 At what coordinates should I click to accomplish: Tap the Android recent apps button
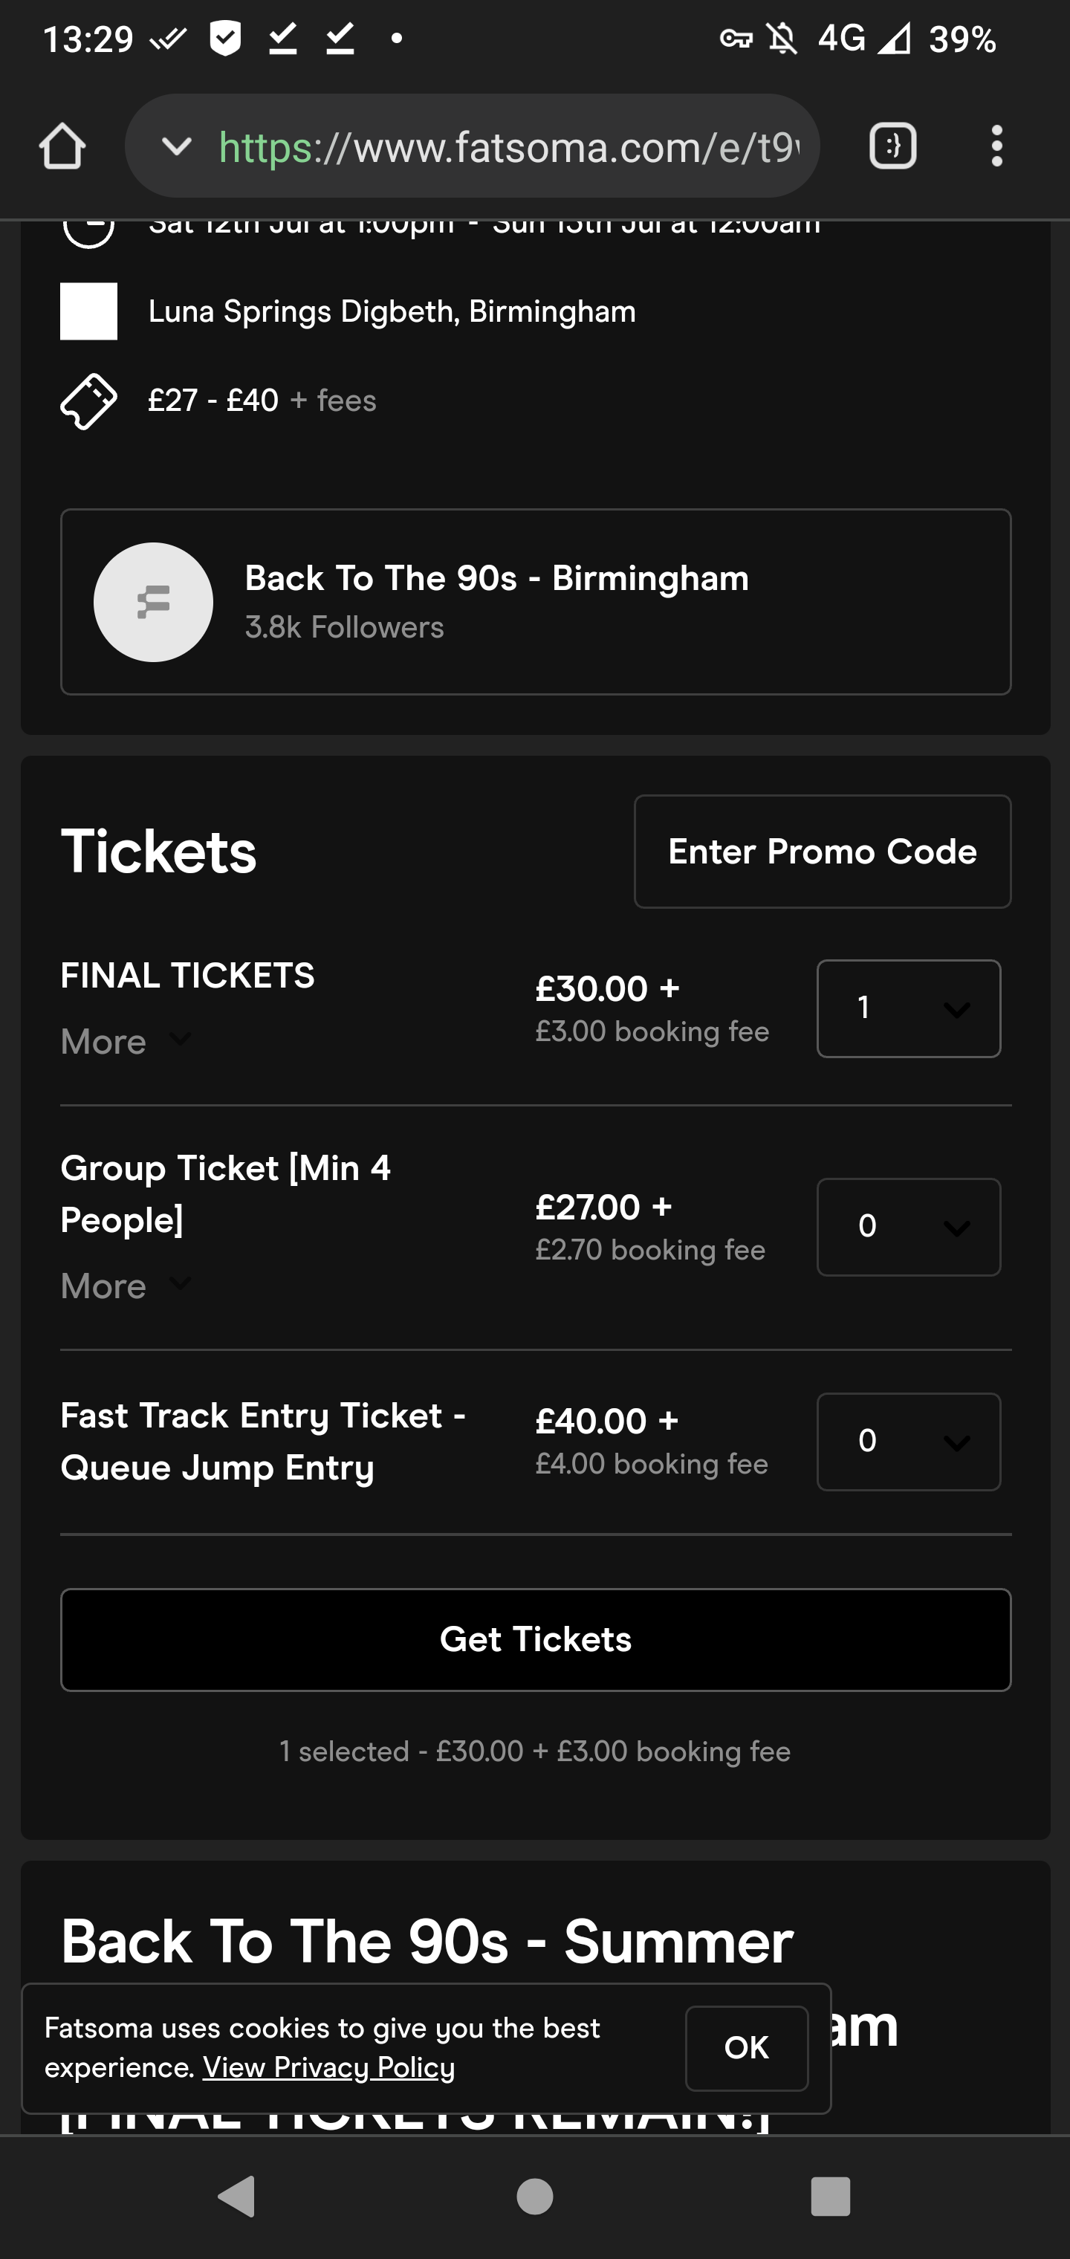[831, 2197]
